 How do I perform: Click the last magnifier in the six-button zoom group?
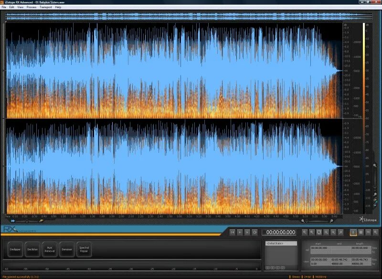pyautogui.click(x=340, y=232)
